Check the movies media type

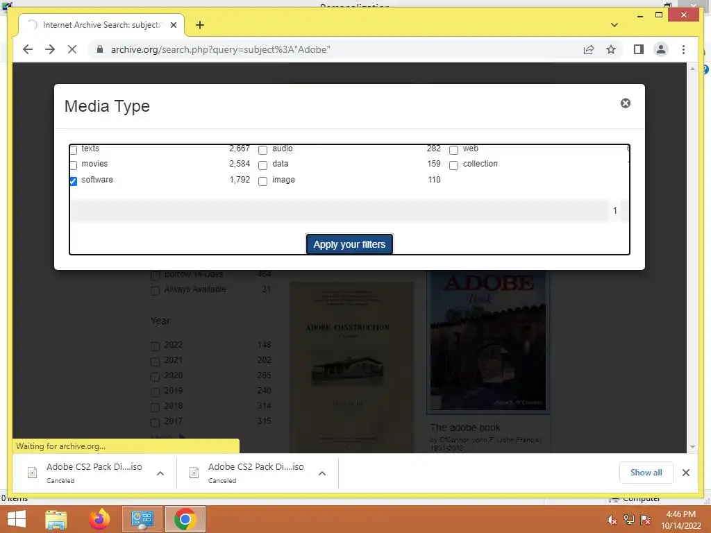(74, 165)
